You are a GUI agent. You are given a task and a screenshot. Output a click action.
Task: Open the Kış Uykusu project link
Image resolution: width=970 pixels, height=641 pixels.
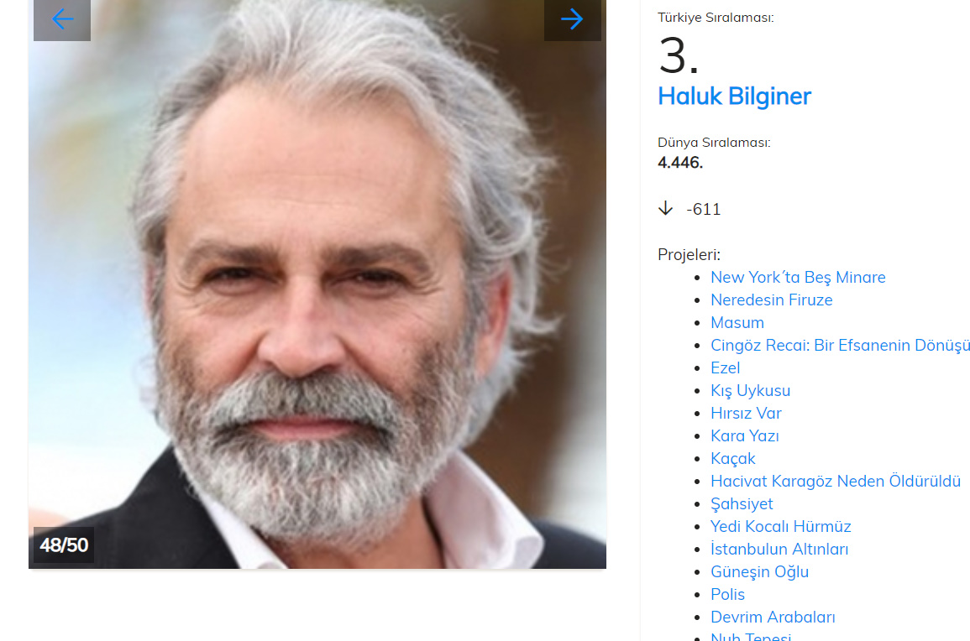751,391
